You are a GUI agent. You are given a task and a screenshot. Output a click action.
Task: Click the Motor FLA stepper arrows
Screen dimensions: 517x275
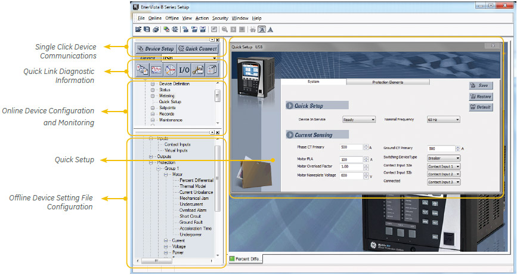pos(366,159)
